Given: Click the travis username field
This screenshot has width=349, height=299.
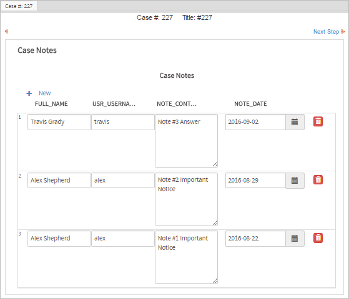Looking at the screenshot, I should (x=123, y=122).
